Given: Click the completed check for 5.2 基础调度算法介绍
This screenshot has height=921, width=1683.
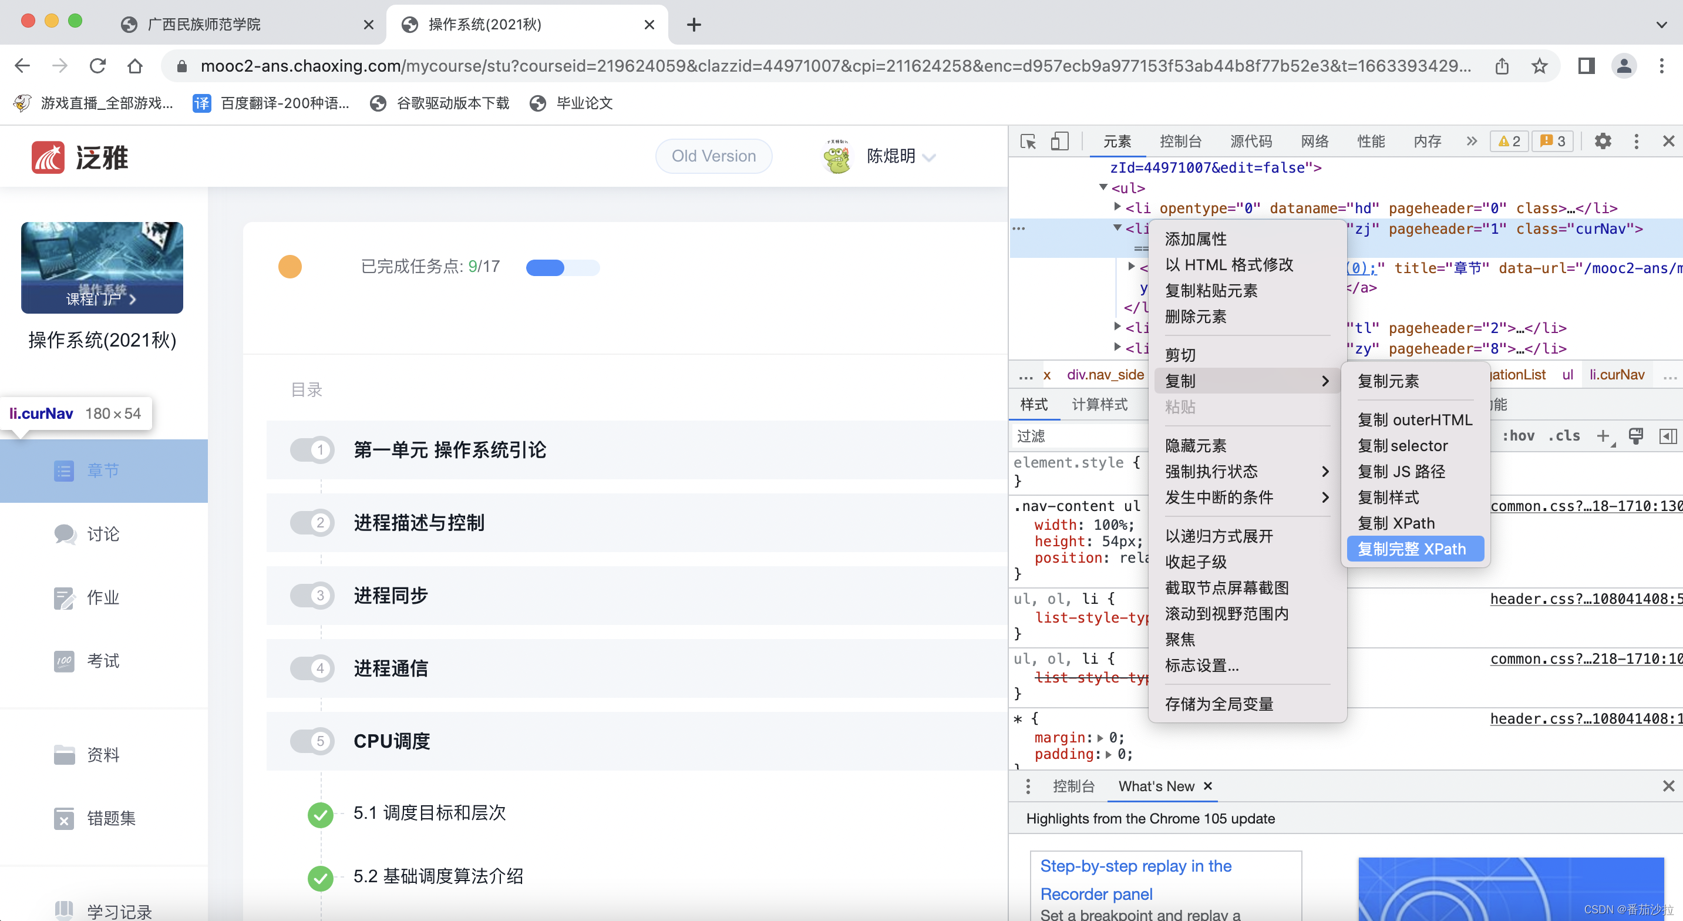Looking at the screenshot, I should tap(320, 878).
